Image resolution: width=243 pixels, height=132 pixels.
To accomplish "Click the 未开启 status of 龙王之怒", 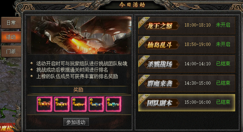I will click(223, 25).
